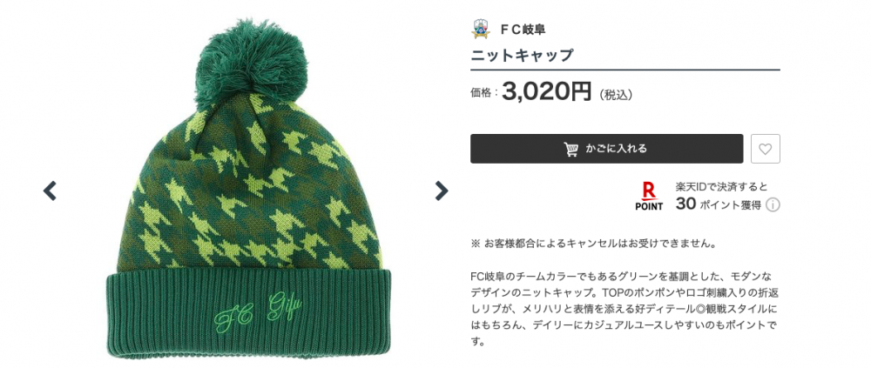Click the Rakuten R POINT logo

point(649,197)
